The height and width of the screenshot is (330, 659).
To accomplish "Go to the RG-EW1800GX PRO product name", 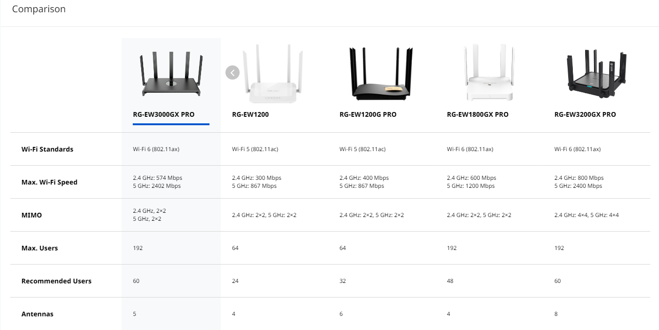I will 478,114.
